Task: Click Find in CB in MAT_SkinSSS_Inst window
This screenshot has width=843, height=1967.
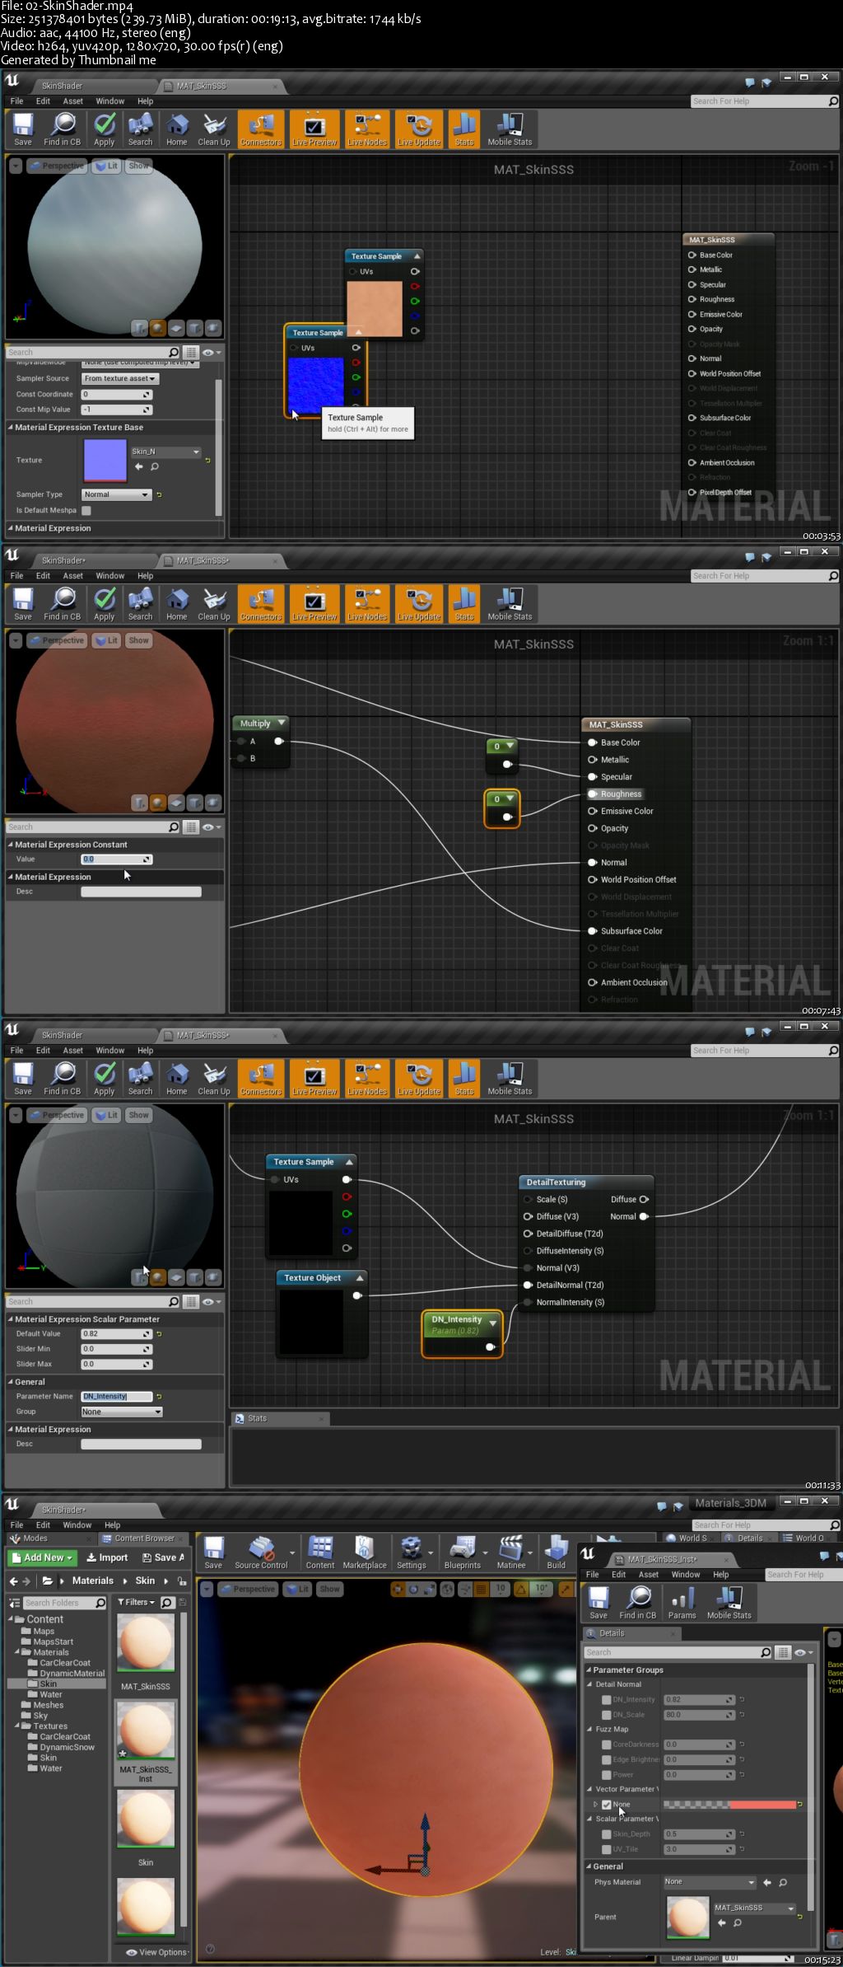Action: (x=637, y=1603)
